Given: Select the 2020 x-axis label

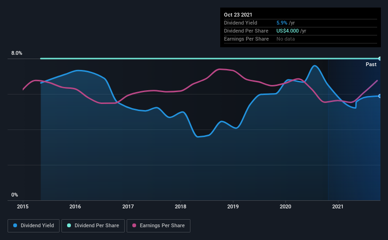Looking at the screenshot, I should coord(285,206).
